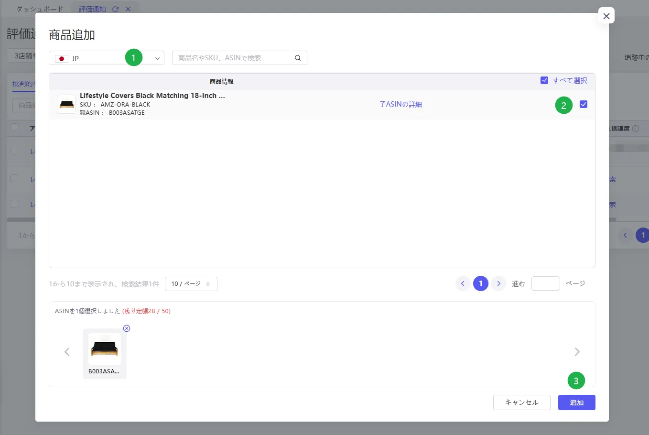Toggle the すべて選択 checkbox
Viewport: 649px width, 435px height.
click(x=544, y=80)
